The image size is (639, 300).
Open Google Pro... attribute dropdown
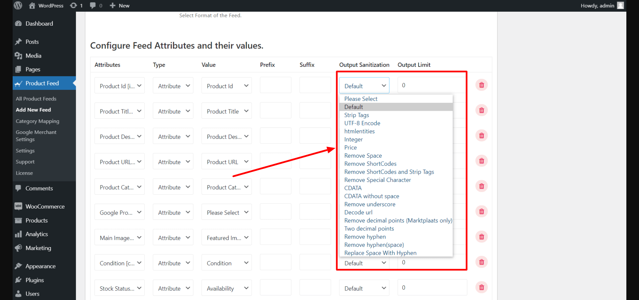[x=119, y=212]
